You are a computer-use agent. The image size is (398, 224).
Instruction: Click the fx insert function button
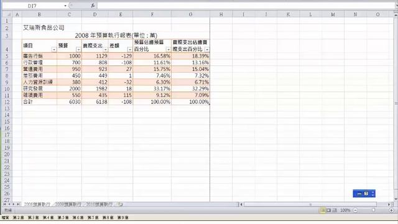(93, 6)
